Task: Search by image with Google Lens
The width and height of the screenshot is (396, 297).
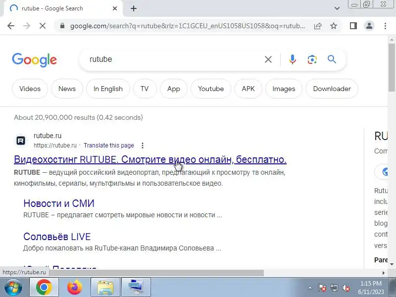Action: tap(312, 59)
